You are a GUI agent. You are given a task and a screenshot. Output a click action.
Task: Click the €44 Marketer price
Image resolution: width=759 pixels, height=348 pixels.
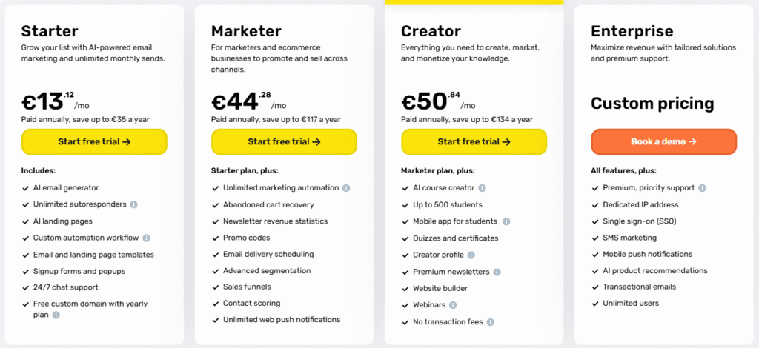tap(234, 101)
